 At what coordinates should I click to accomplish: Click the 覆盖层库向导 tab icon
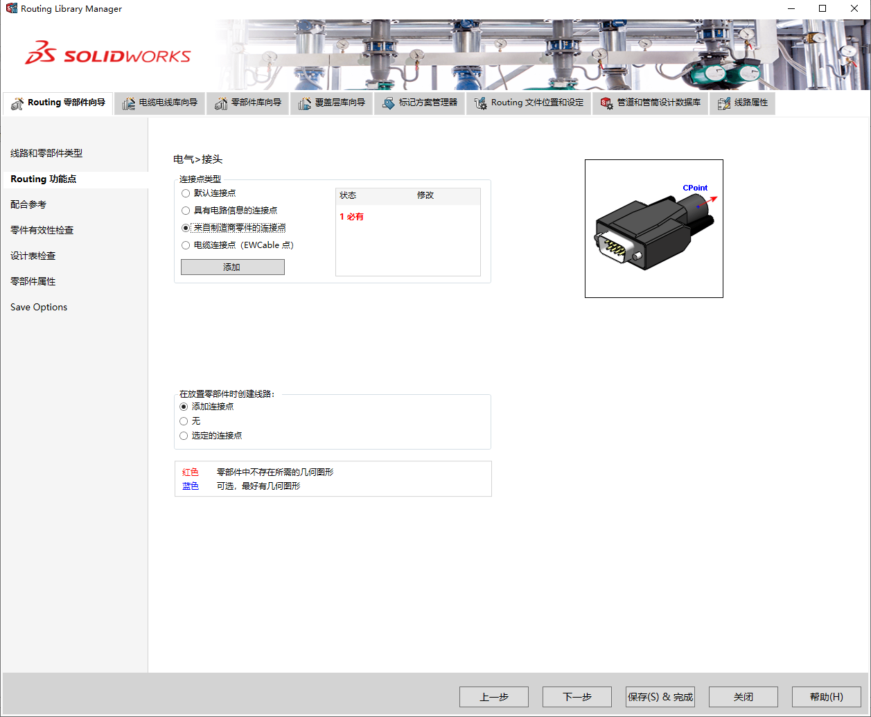306,103
